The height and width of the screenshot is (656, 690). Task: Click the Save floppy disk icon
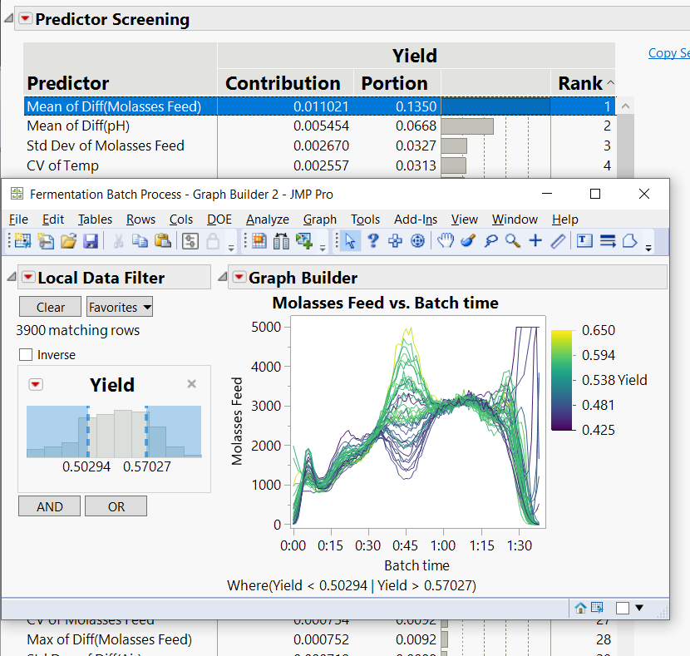(x=90, y=241)
